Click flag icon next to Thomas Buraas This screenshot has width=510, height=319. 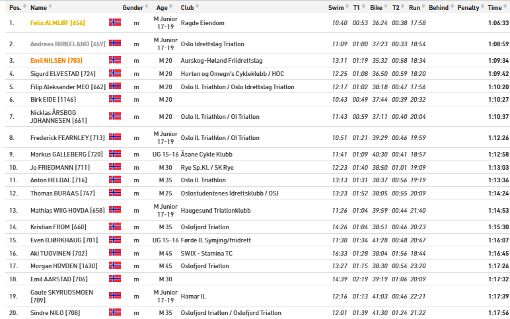[115, 193]
